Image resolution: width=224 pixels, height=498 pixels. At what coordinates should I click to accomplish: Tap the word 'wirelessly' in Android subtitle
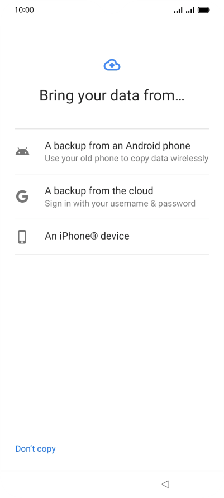click(190, 159)
